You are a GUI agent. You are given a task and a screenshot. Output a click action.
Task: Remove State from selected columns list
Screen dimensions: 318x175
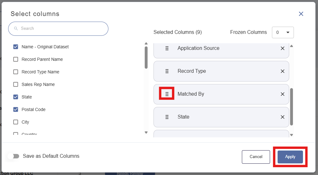coord(283,117)
